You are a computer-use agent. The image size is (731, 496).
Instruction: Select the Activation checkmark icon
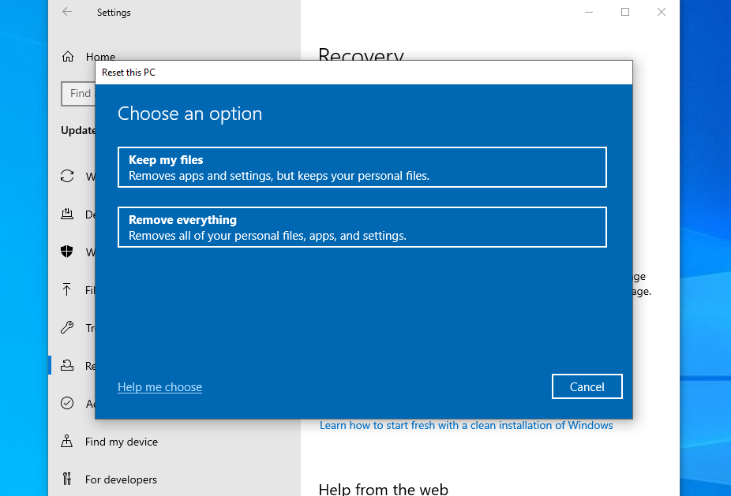(x=68, y=403)
